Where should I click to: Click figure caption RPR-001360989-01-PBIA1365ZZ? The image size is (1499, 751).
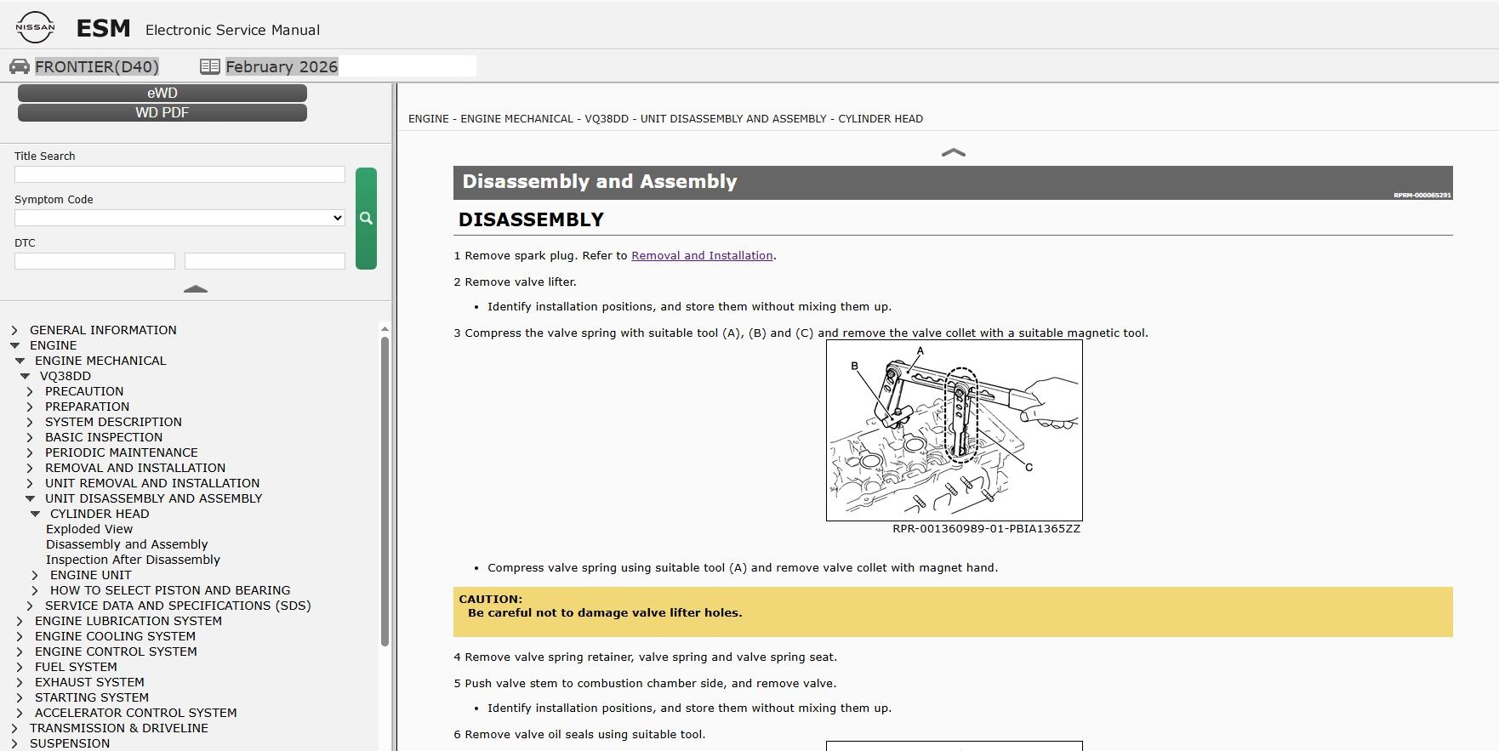986,529
